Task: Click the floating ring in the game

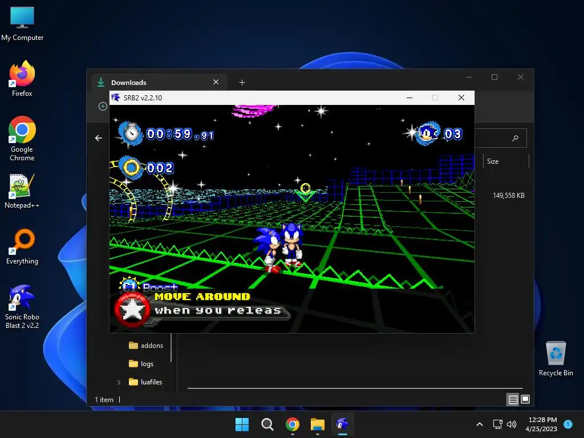Action: click(306, 188)
